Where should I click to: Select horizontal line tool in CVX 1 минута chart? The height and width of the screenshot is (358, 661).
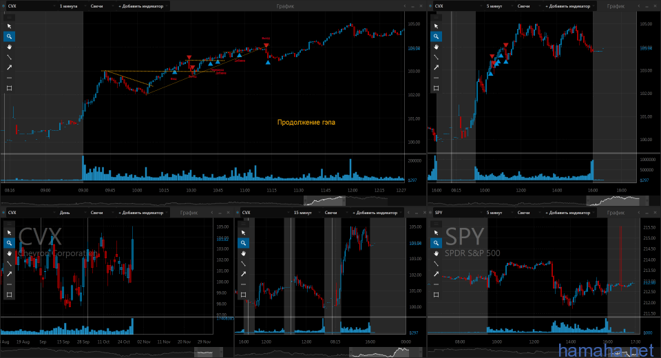coord(9,78)
